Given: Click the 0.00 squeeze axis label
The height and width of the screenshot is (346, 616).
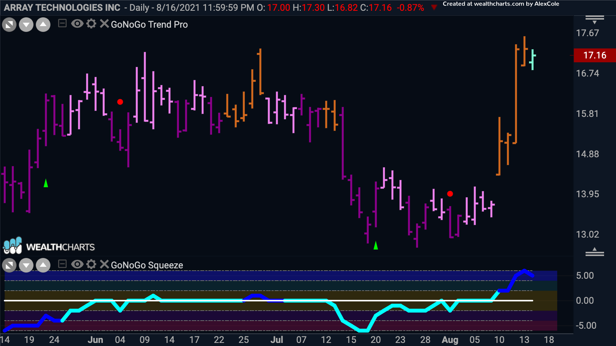Looking at the screenshot, I should [x=585, y=301].
